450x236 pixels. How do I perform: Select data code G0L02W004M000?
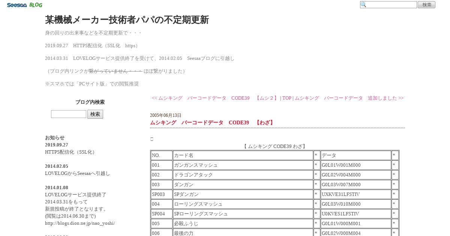pyautogui.click(x=356, y=175)
